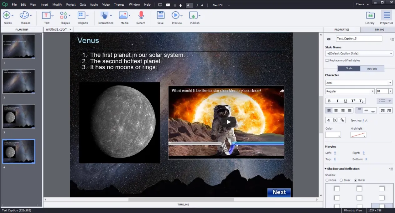Viewport: 395px width, 213px height.
Task: Switch to the Timing tab
Action: tap(379, 30)
